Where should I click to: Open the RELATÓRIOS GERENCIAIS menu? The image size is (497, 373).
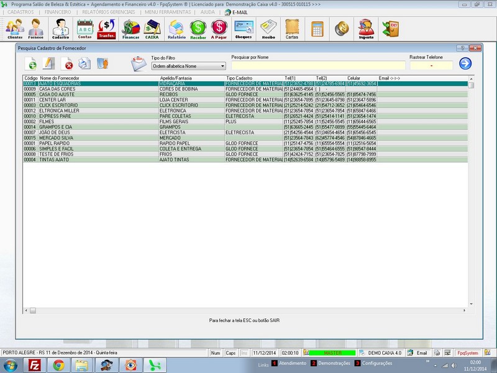108,12
